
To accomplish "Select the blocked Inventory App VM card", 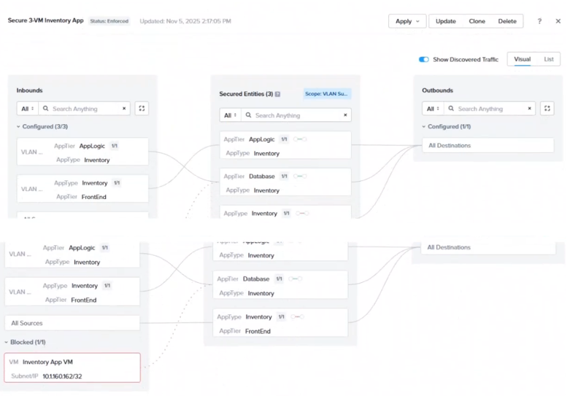I will [72, 368].
